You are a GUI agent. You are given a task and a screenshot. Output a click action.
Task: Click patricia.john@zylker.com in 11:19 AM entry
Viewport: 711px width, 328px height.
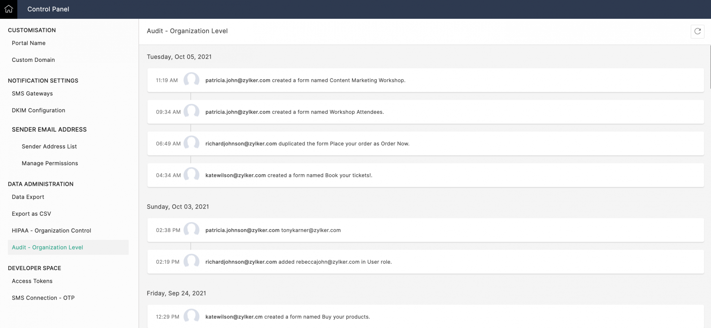(x=238, y=80)
